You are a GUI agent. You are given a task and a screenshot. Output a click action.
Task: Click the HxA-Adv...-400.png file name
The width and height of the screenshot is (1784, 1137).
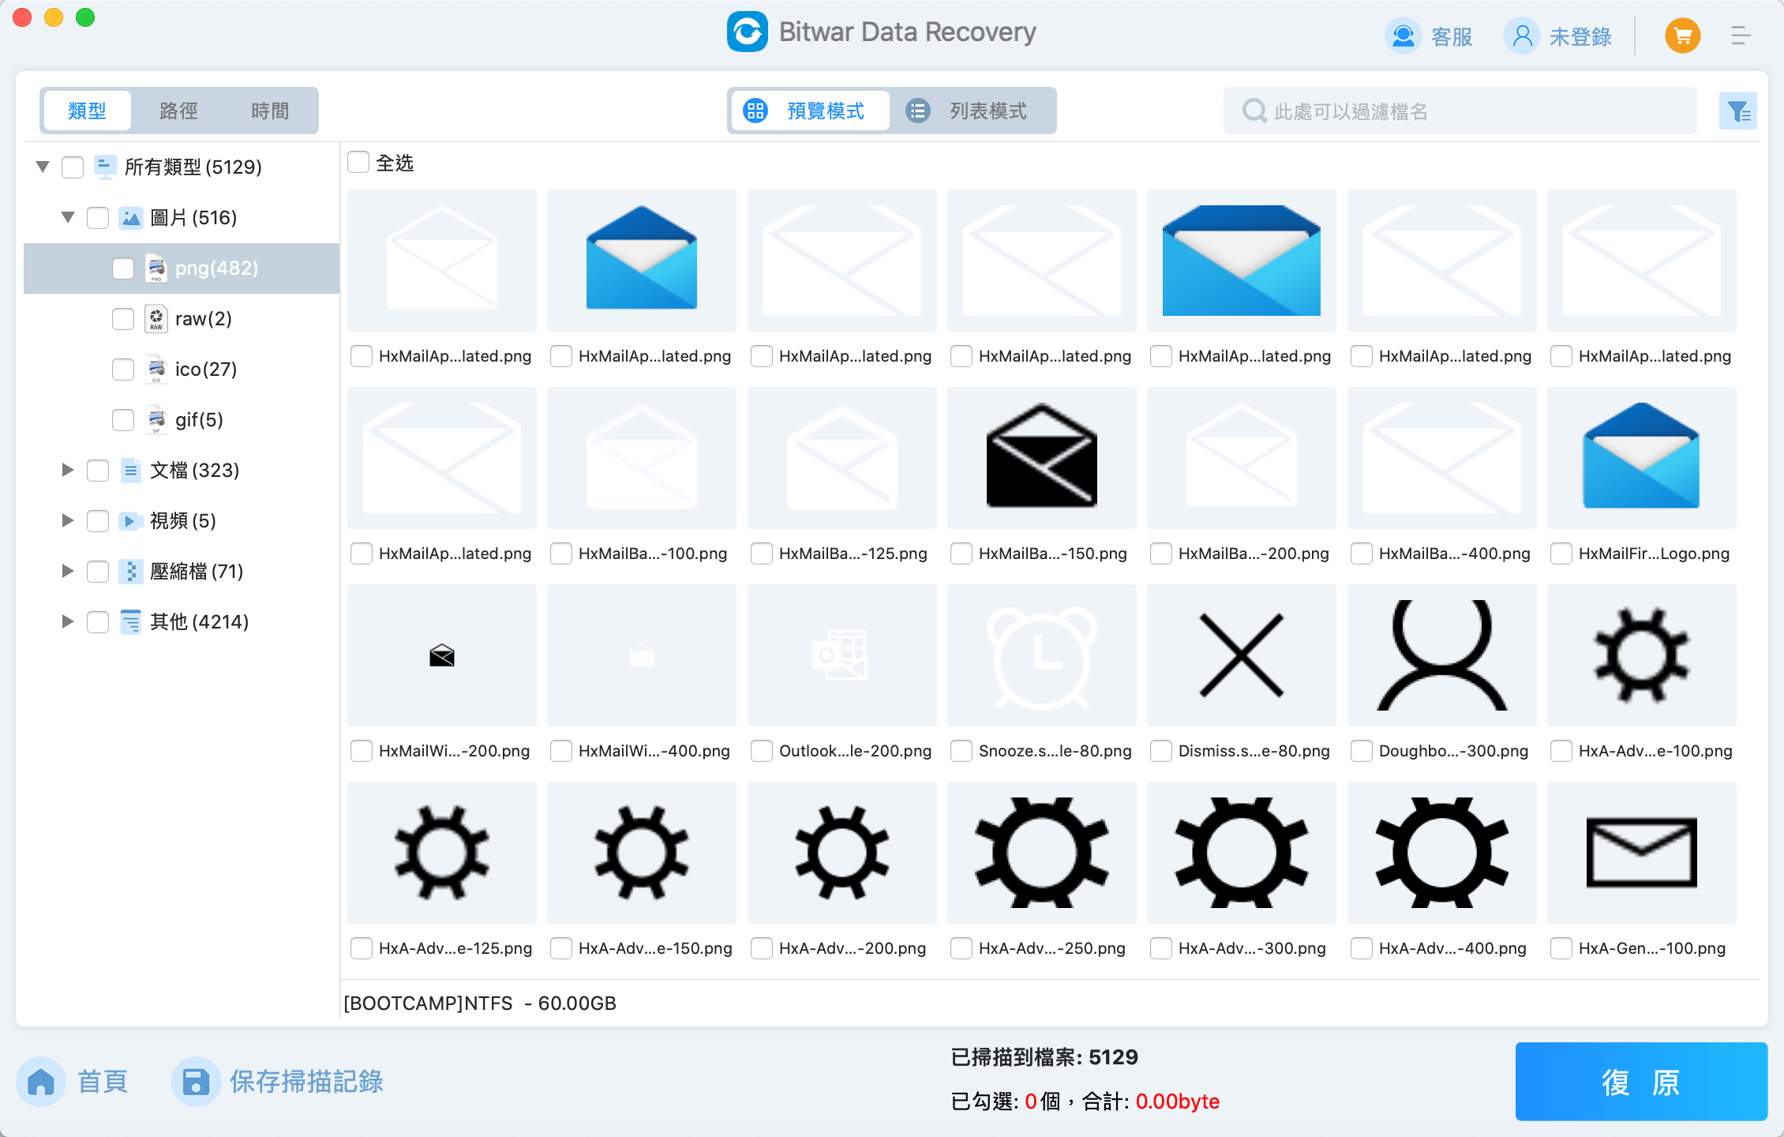[1452, 948]
